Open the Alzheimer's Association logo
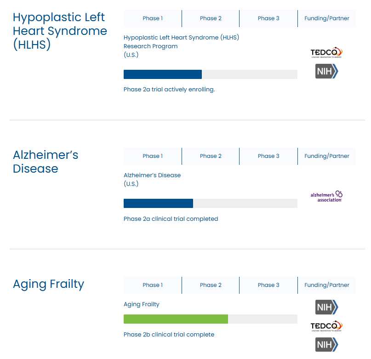Image resolution: width=371 pixels, height=359 pixels. coord(326,196)
